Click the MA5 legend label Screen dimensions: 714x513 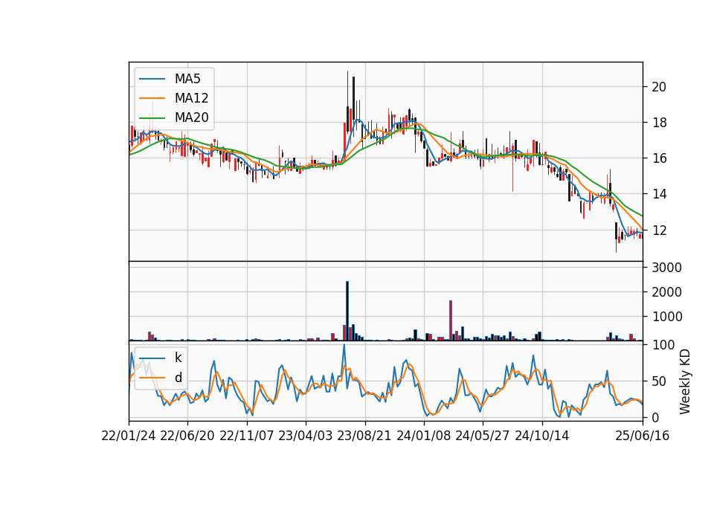[187, 79]
